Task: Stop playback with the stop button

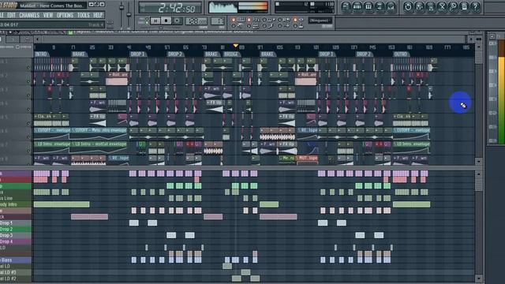Action: 166,21
